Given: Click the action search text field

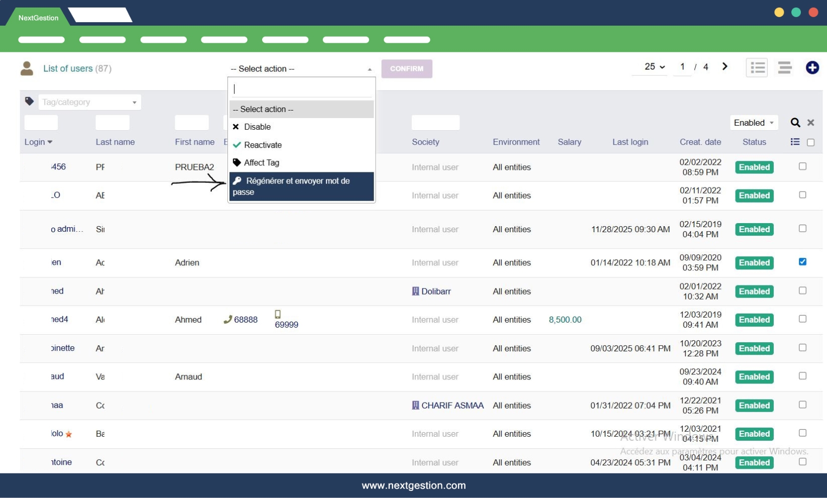Looking at the screenshot, I should point(301,89).
